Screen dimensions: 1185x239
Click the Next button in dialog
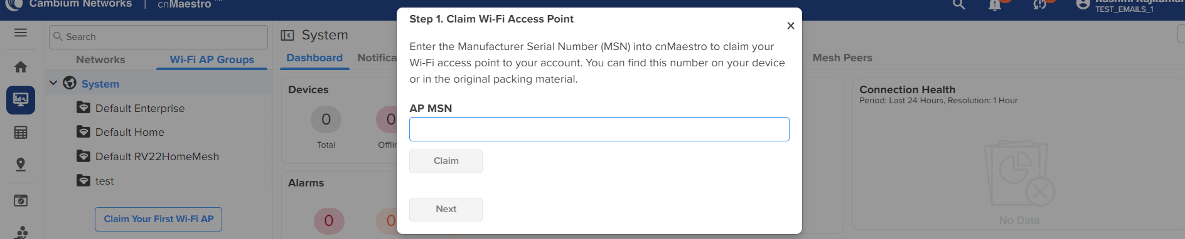point(446,209)
